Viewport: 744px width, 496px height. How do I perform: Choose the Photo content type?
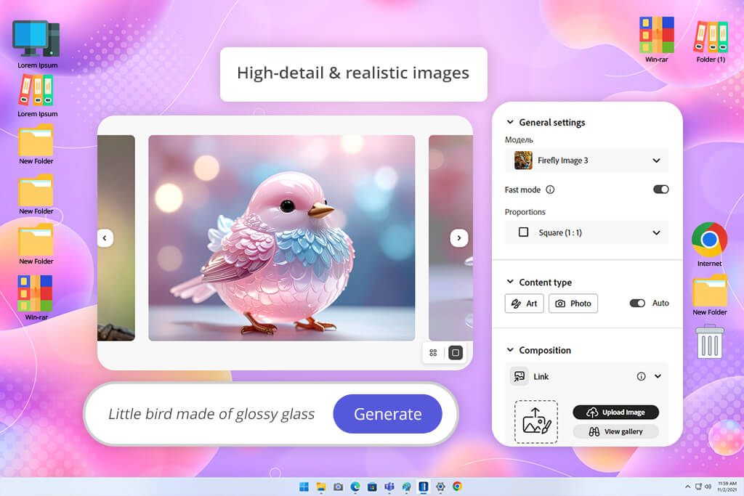click(573, 304)
